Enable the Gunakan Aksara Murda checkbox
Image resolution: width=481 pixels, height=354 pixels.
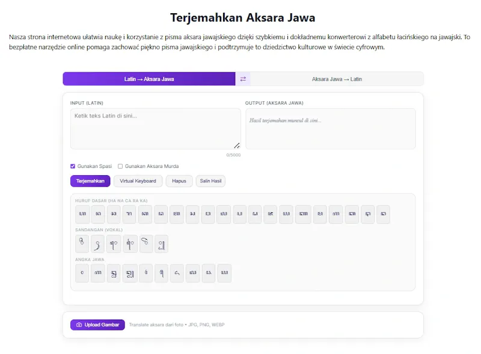[x=120, y=166]
